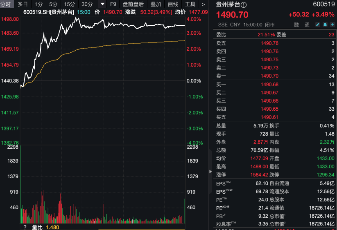Screen dimensions: 337x230
Task: Click the 总量 value 5.19万
Action: click(260, 125)
